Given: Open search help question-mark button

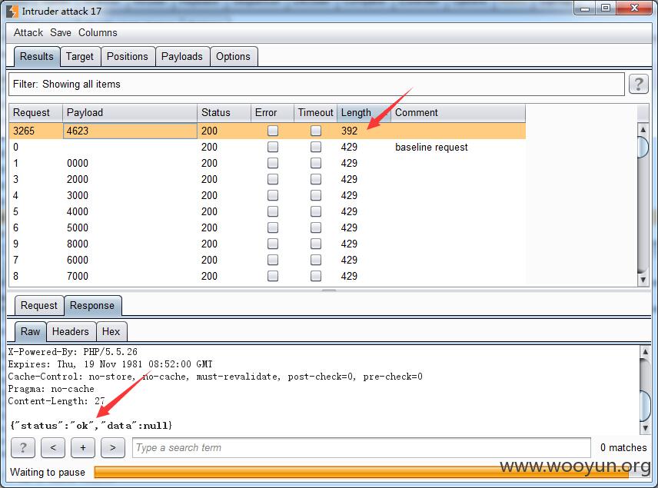Looking at the screenshot, I should 23,448.
